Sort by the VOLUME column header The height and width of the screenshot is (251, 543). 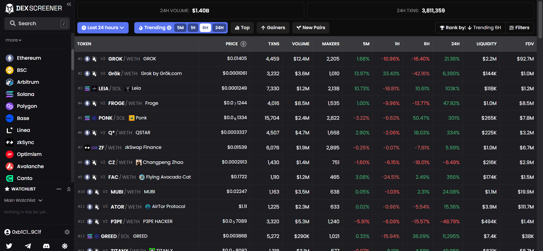(x=301, y=44)
